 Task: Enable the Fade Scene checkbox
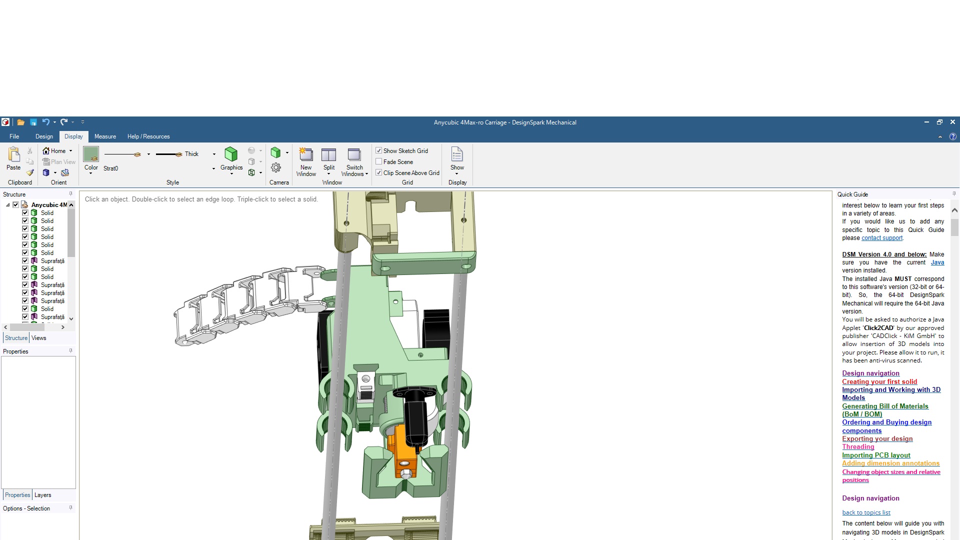(379, 161)
